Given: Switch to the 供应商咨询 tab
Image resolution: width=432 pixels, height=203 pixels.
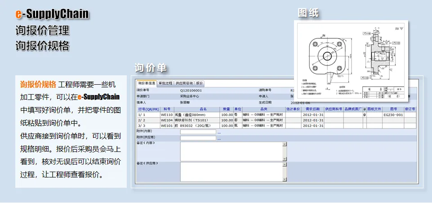Looking at the screenshot, I should click(x=184, y=83).
